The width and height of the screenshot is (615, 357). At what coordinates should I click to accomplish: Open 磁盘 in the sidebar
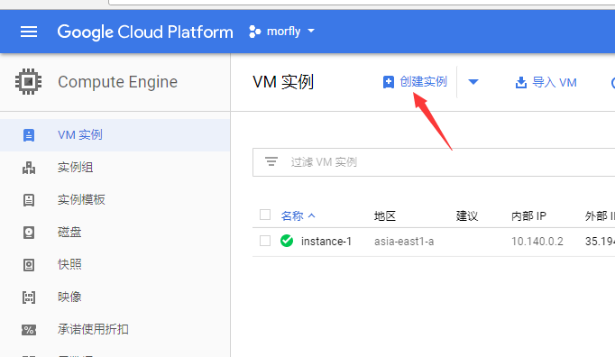pos(69,233)
